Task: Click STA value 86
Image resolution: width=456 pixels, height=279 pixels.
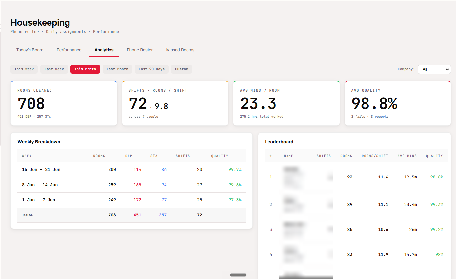Action: coord(164,170)
